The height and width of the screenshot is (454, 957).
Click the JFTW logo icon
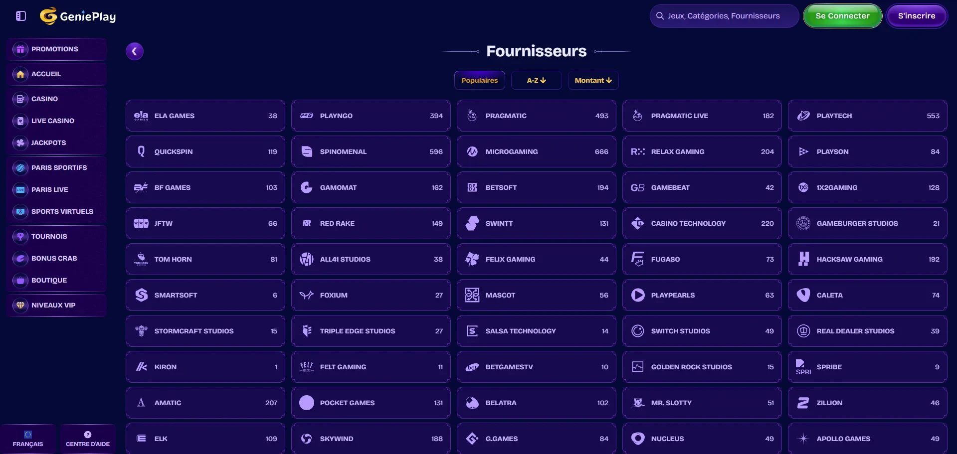tap(141, 223)
